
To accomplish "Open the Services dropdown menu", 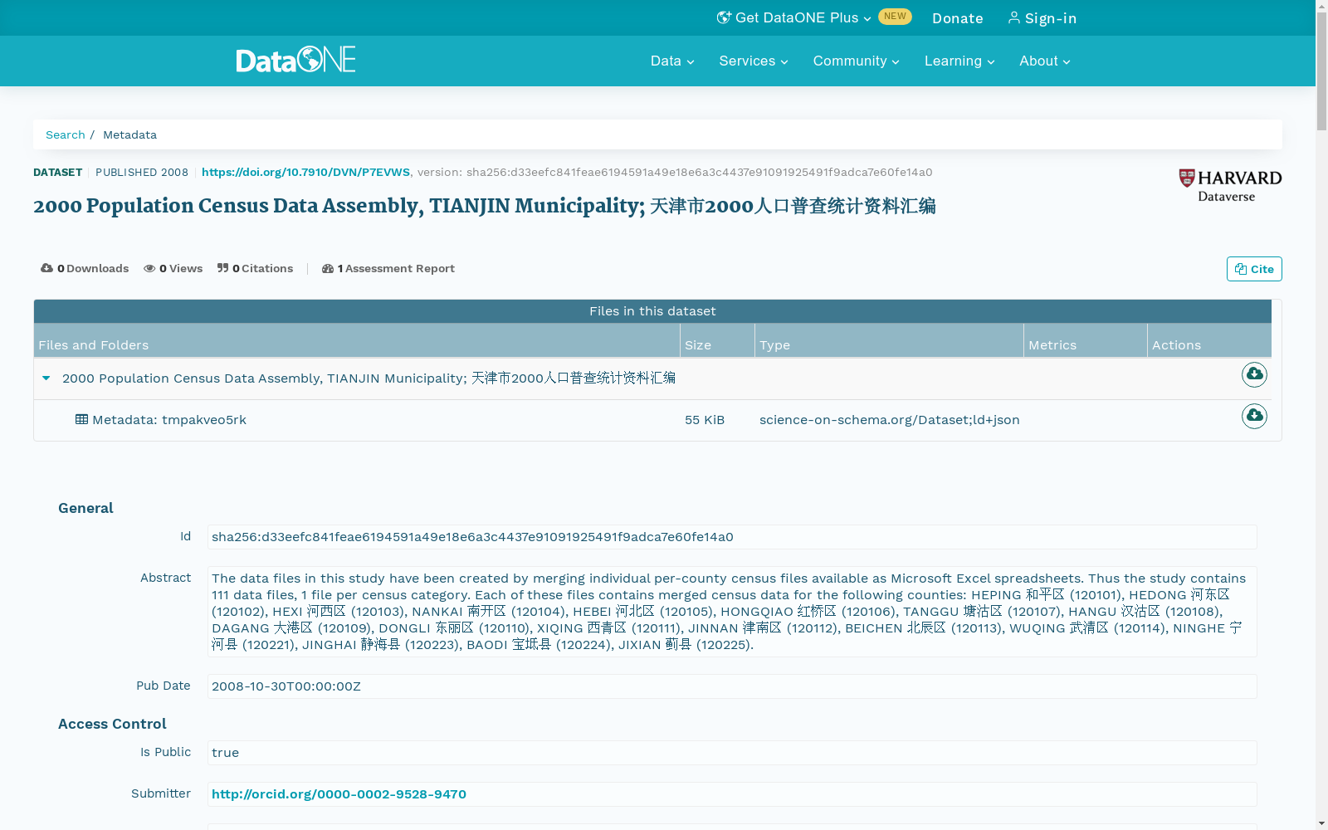I will (754, 61).
